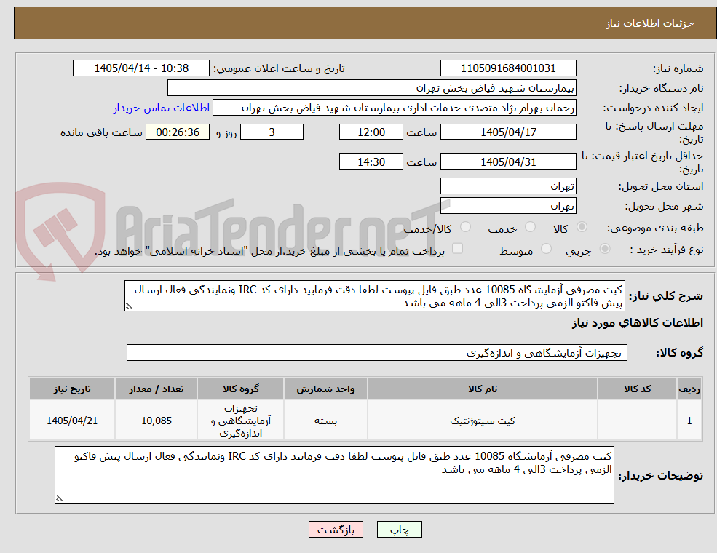Click the تاریخ نیاز column header
The image size is (717, 553).
pos(72,389)
